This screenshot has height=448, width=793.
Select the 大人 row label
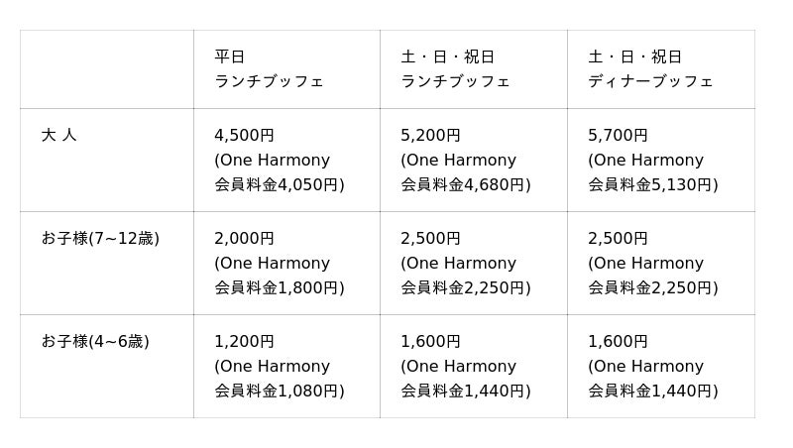point(58,135)
